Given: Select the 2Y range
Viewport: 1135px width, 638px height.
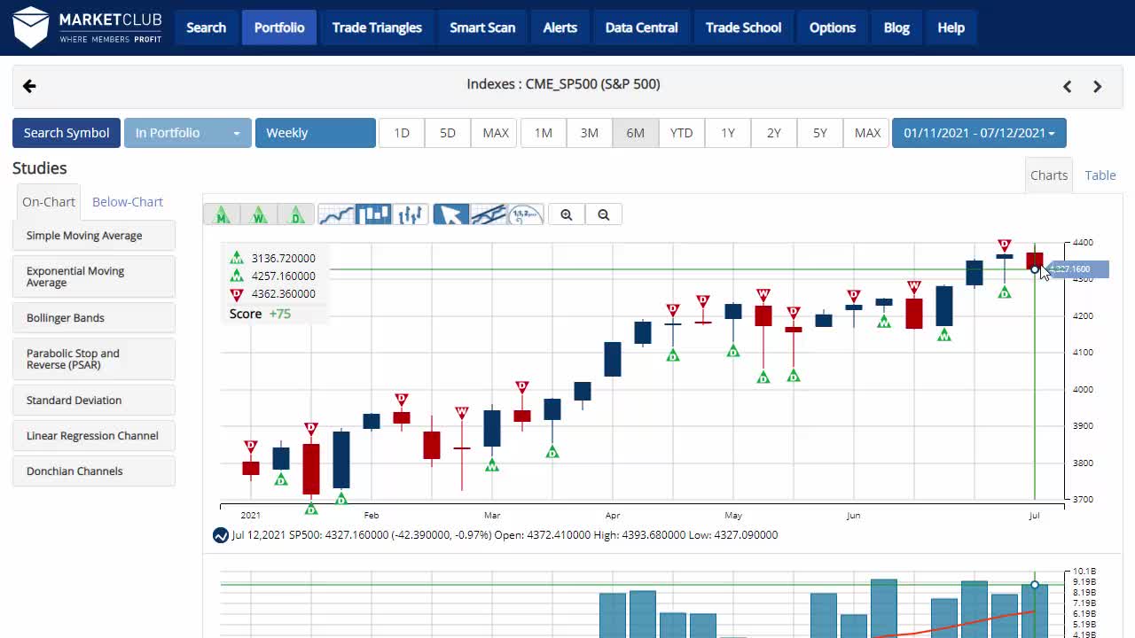Looking at the screenshot, I should tap(774, 133).
